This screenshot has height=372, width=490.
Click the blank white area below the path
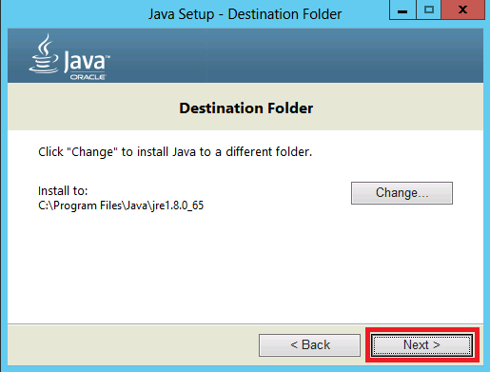click(x=245, y=268)
